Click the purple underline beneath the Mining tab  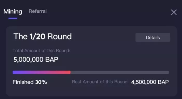[x=13, y=18]
